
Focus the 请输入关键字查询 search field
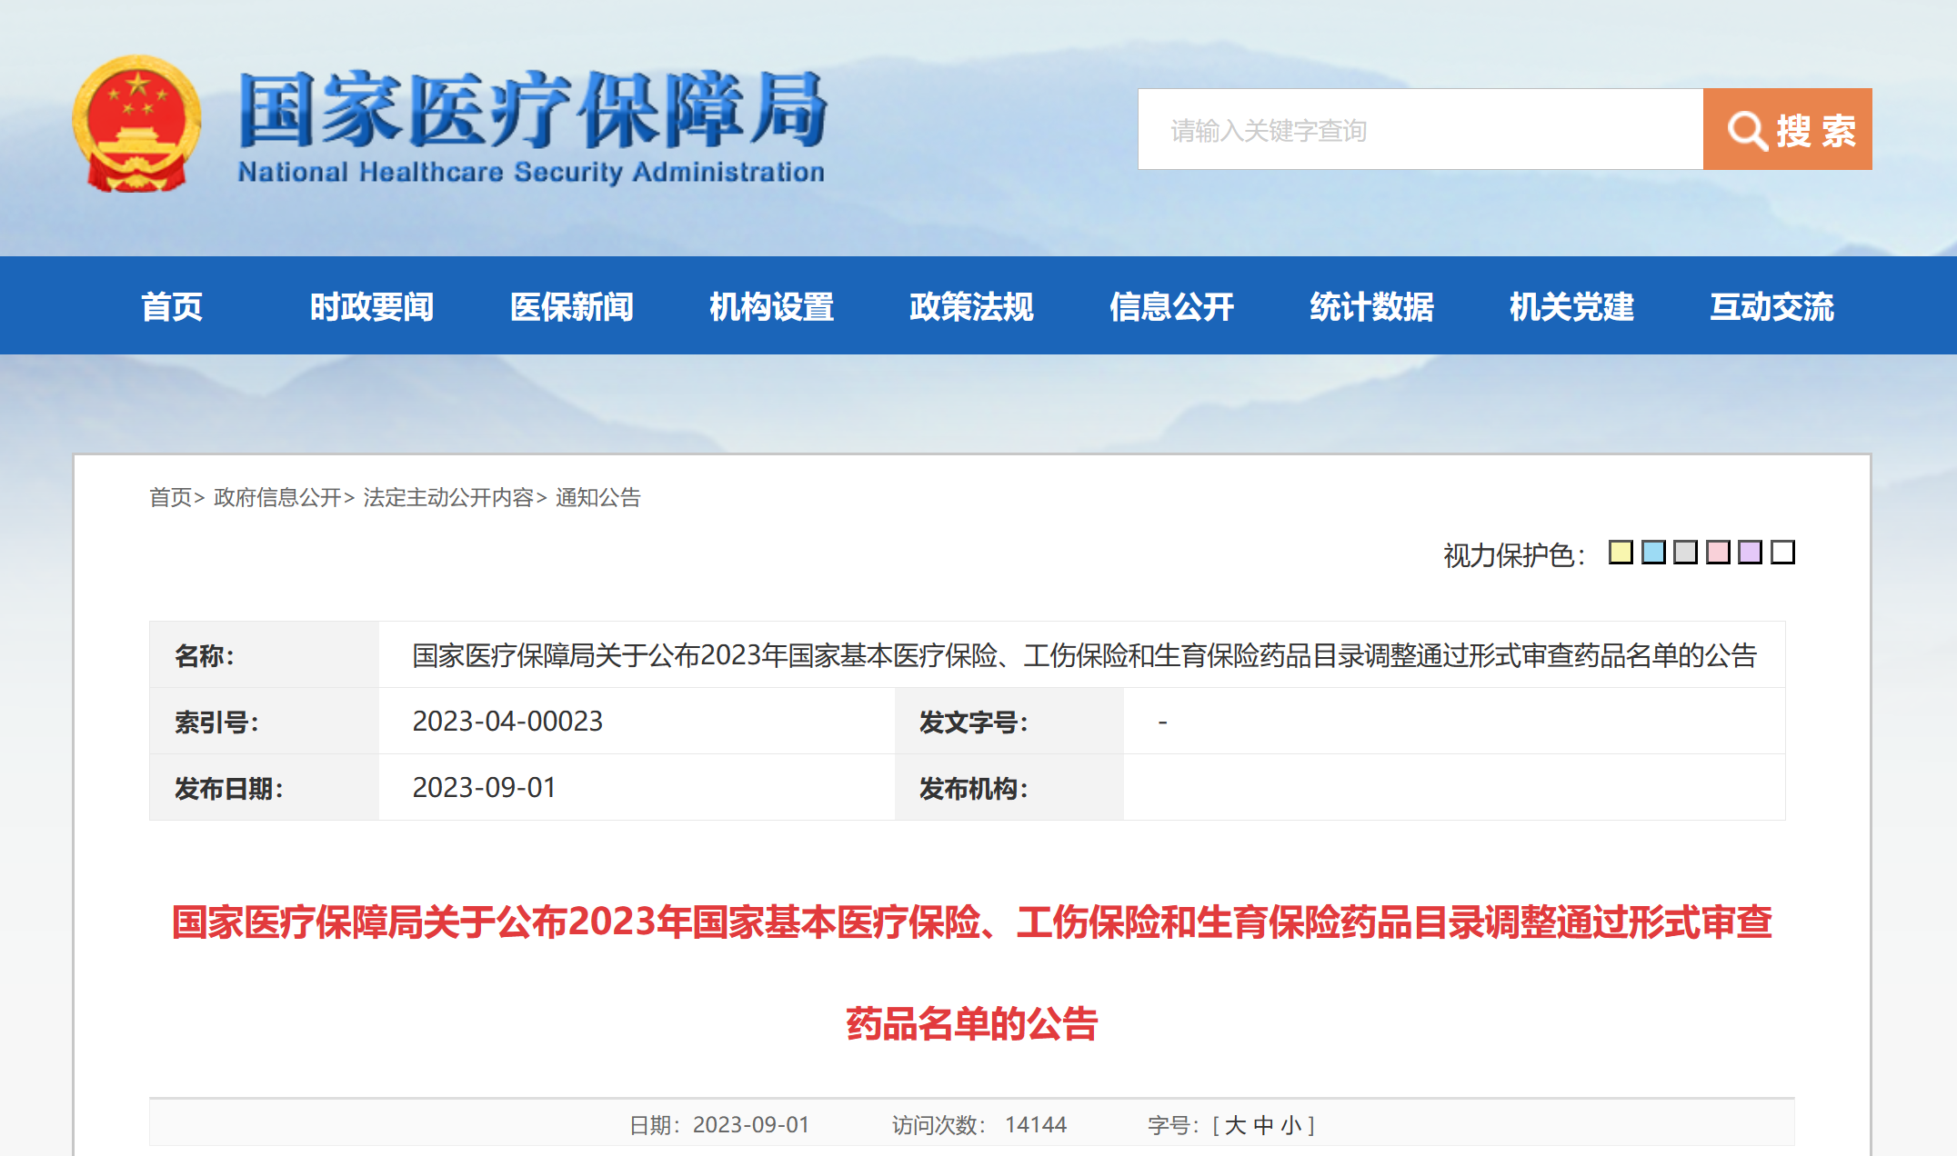[x=1420, y=129]
